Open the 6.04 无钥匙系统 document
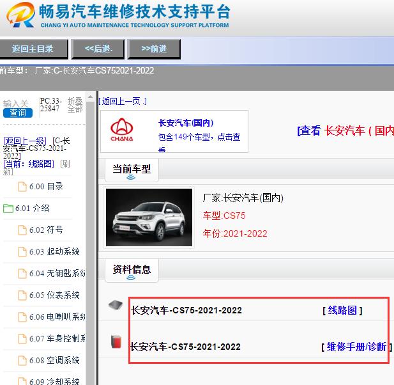394x385 pixels. point(57,273)
